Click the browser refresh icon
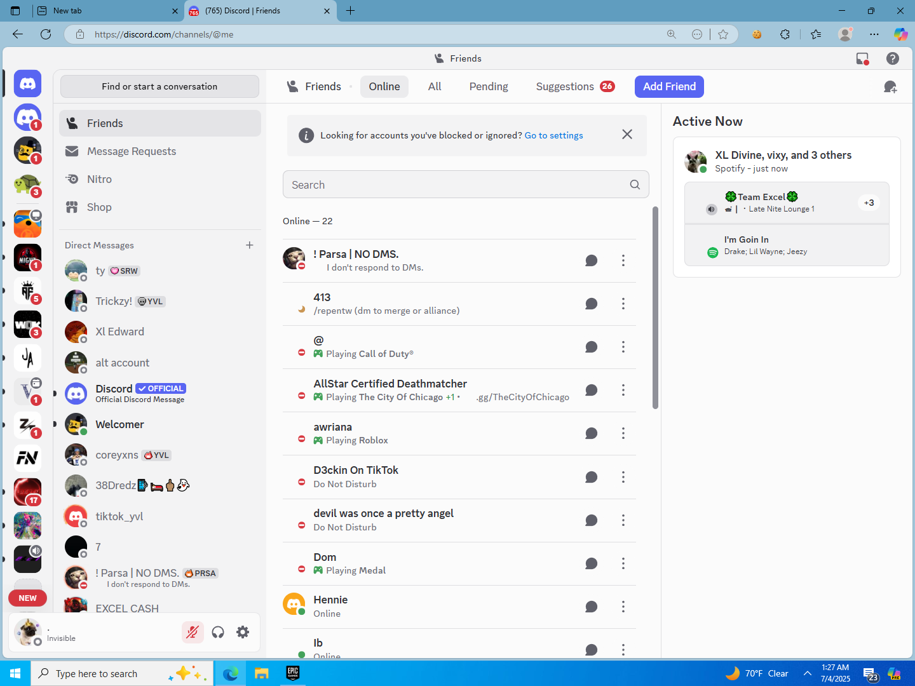This screenshot has width=915, height=686. [46, 34]
